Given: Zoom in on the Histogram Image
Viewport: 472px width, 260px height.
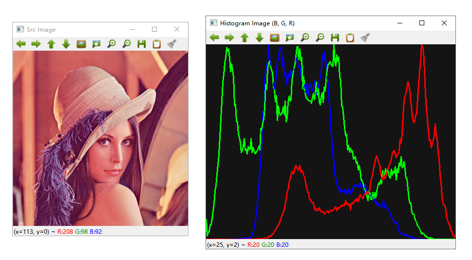Looking at the screenshot, I should [305, 37].
